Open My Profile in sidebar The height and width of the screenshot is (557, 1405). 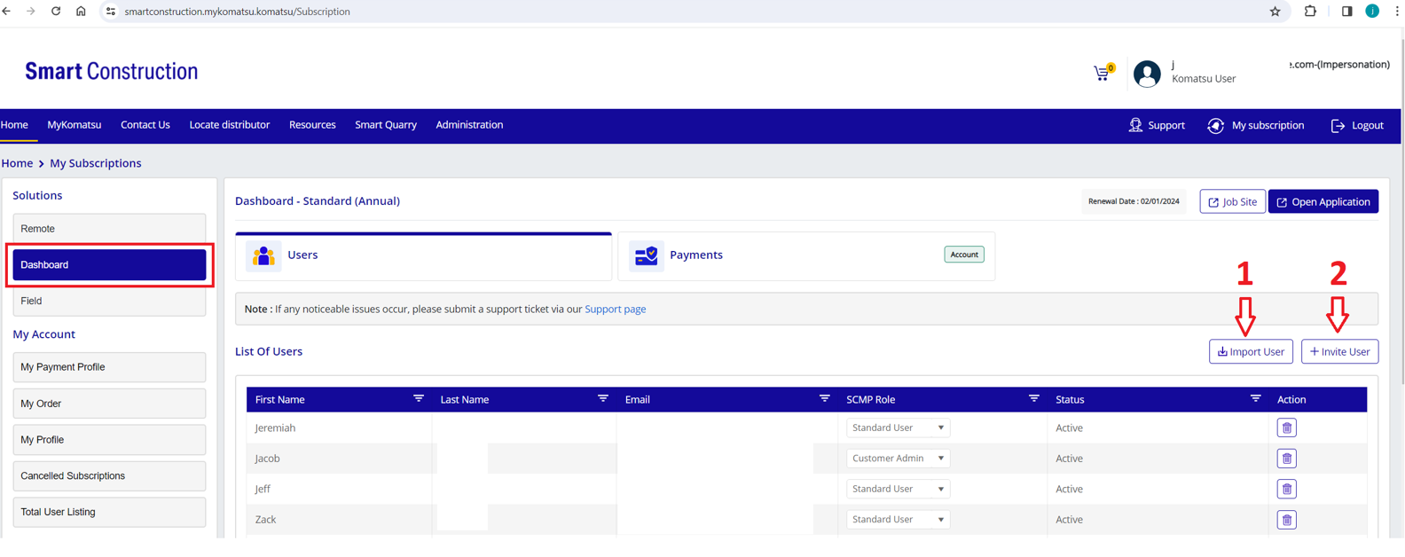click(109, 440)
